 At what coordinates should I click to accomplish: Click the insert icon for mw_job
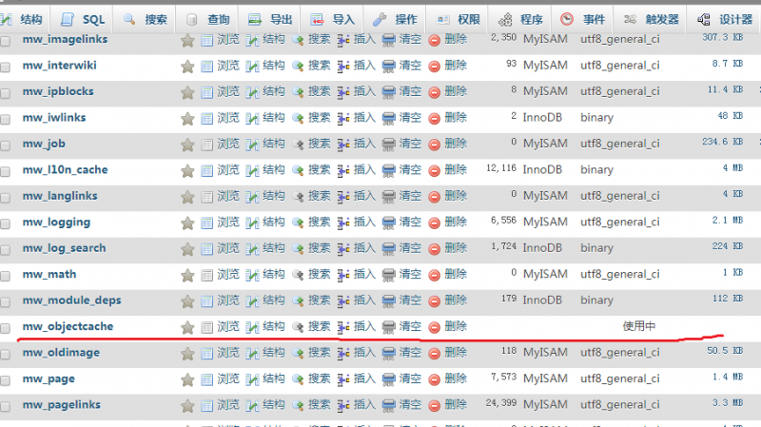point(343,145)
